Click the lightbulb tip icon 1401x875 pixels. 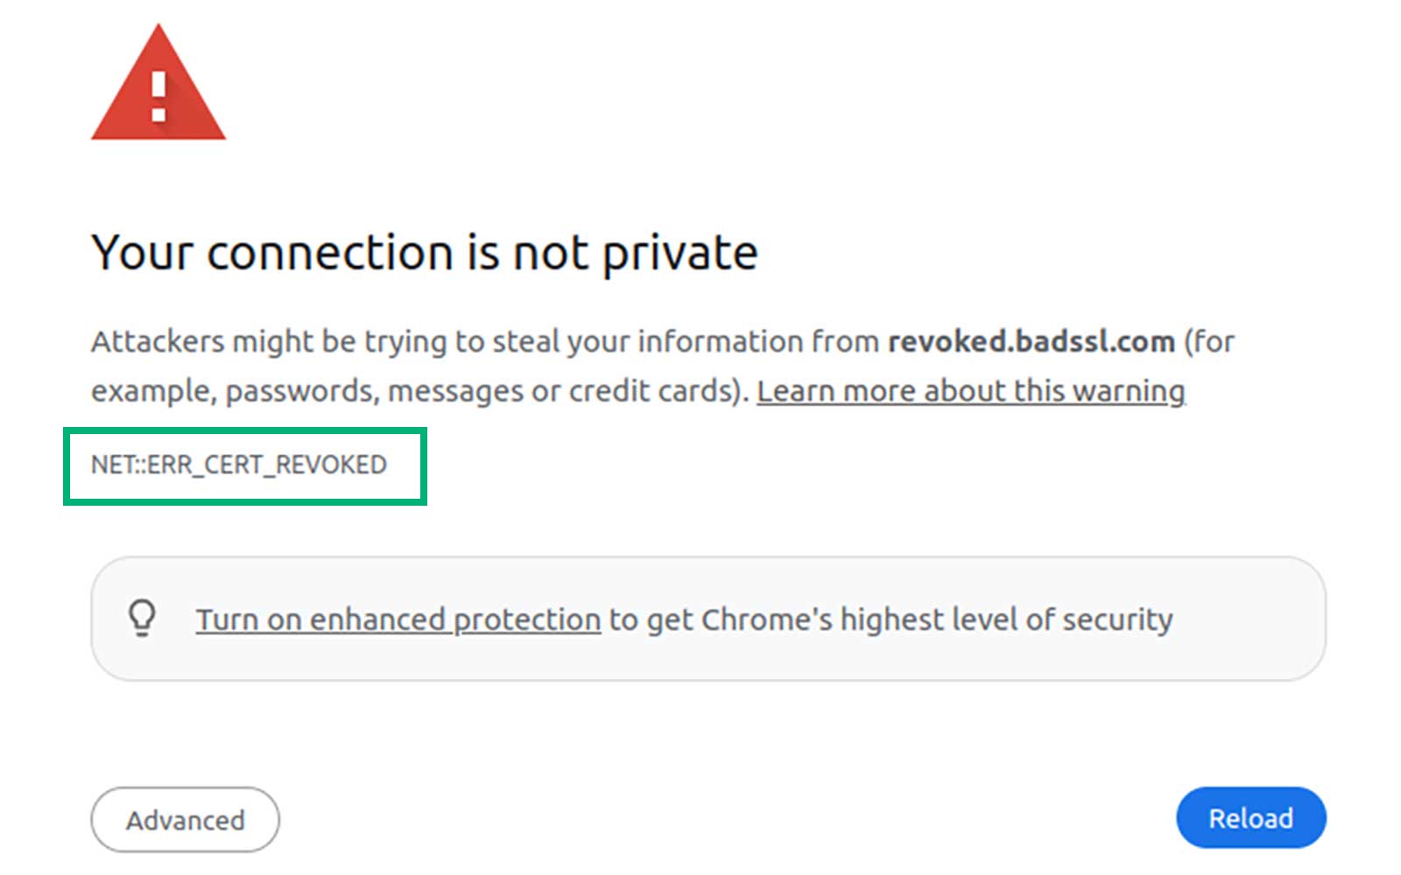142,618
